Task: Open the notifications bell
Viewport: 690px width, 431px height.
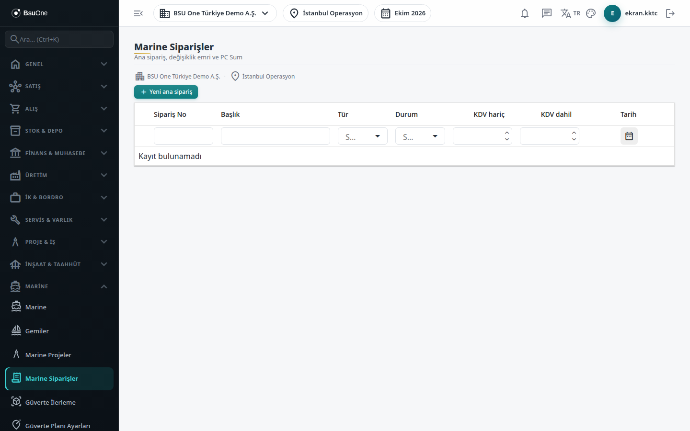Action: 525,13
